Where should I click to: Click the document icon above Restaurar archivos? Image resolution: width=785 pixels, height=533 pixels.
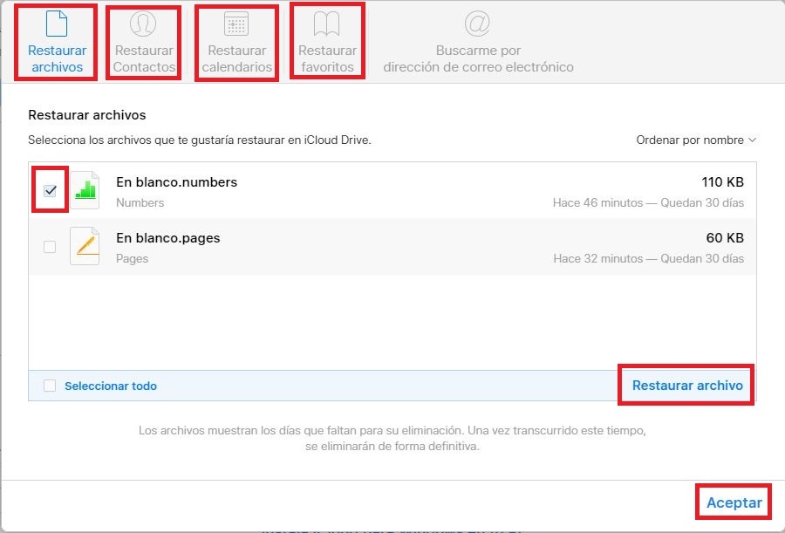point(57,24)
